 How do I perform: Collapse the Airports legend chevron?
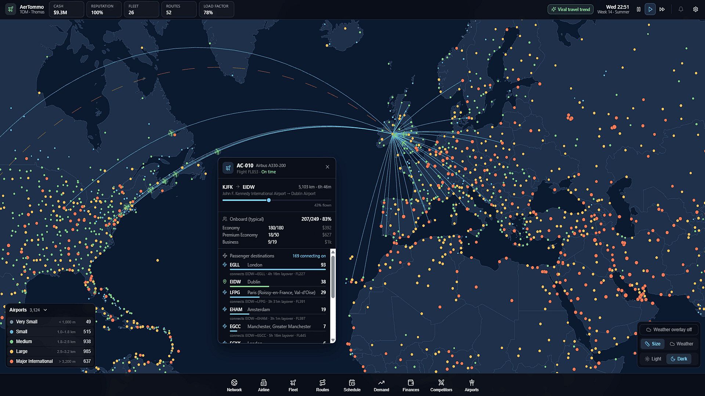coord(45,310)
